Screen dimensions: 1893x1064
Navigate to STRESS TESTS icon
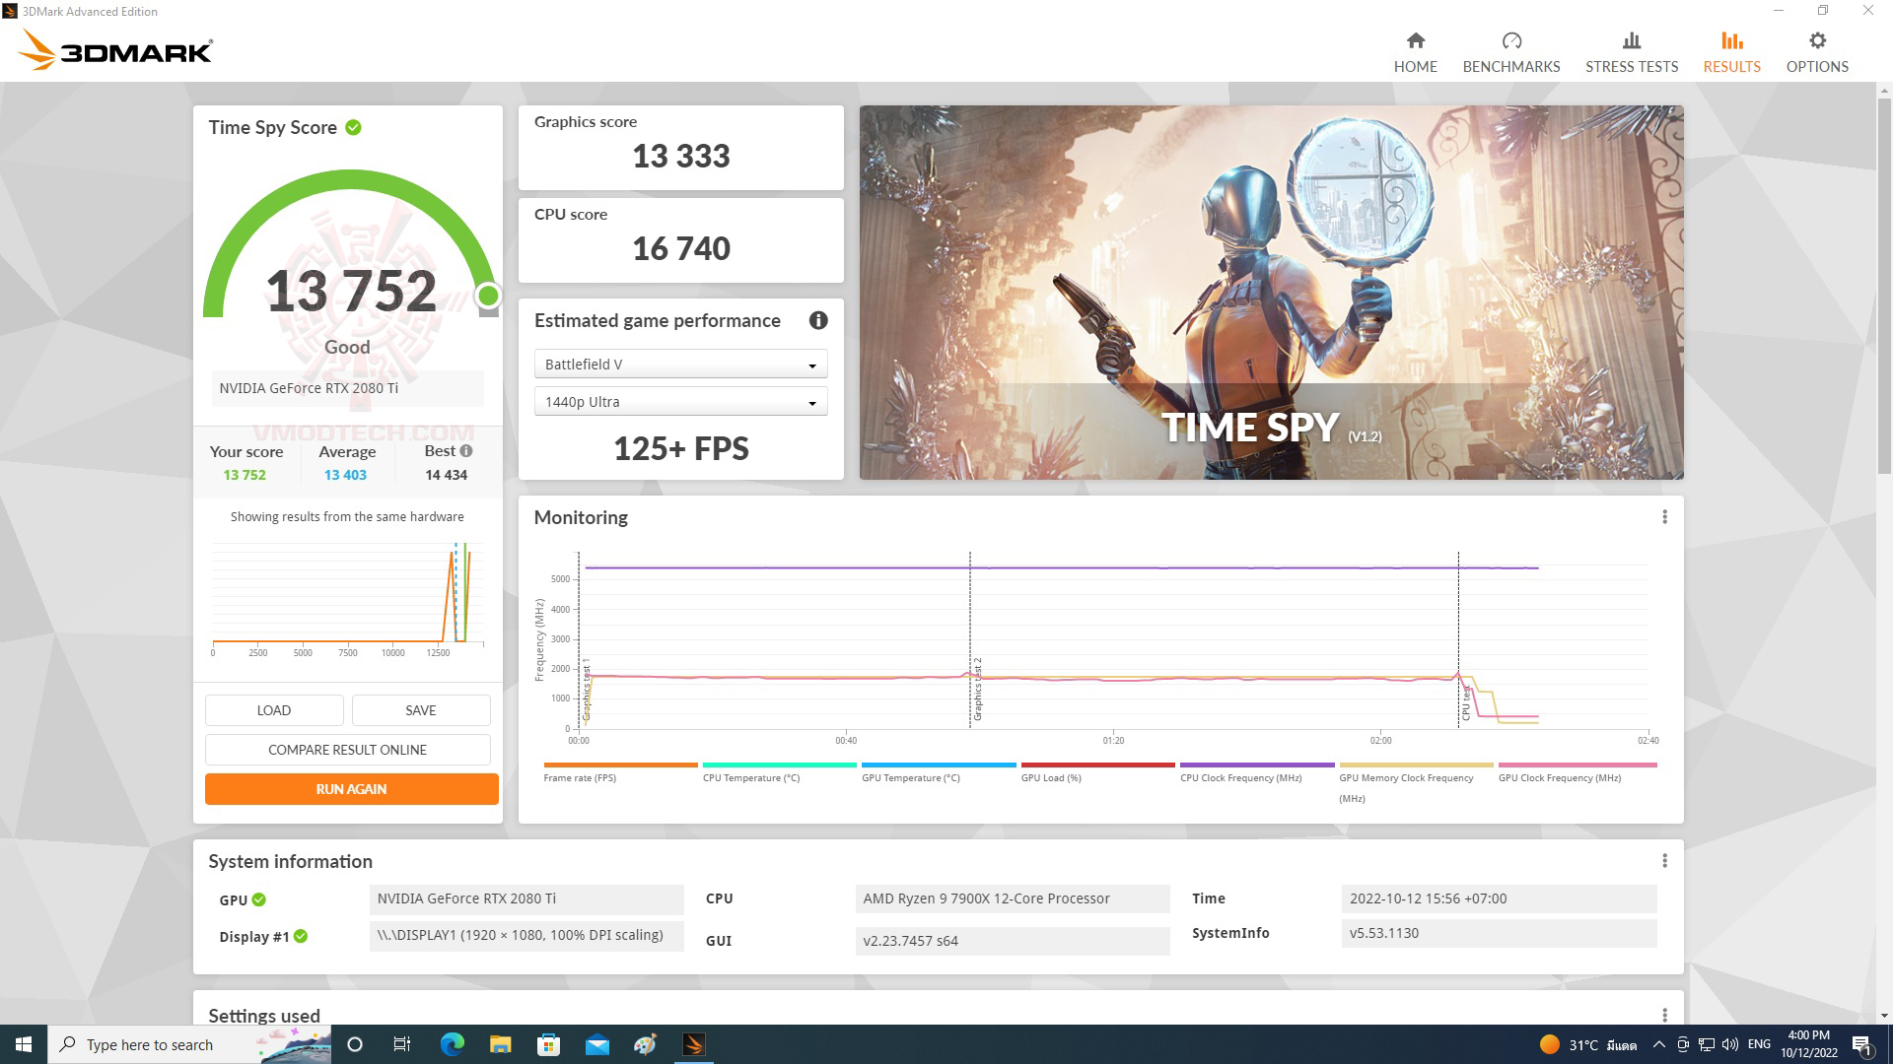click(1633, 50)
